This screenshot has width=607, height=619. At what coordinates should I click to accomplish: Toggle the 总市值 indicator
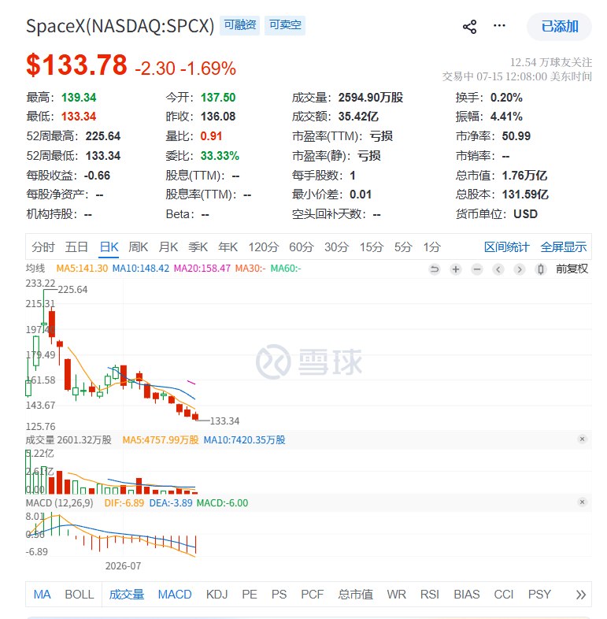pyautogui.click(x=355, y=594)
